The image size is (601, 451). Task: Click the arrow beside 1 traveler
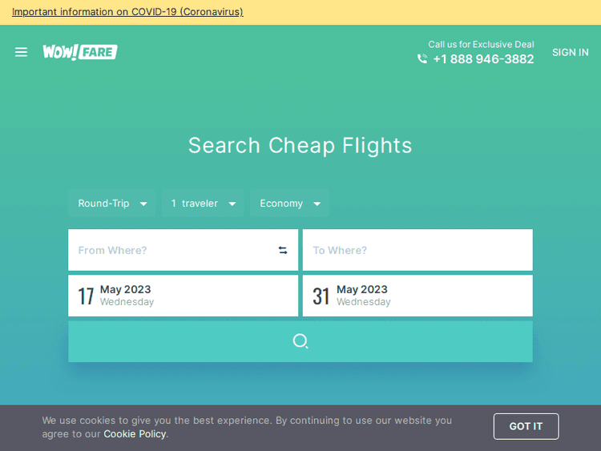click(232, 204)
